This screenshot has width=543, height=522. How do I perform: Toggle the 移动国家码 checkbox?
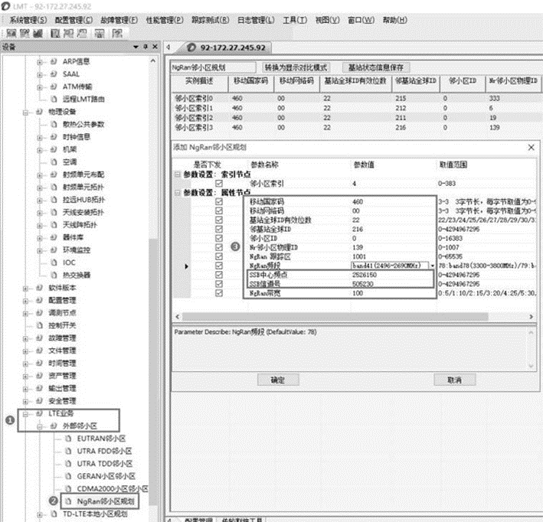pyautogui.click(x=219, y=201)
